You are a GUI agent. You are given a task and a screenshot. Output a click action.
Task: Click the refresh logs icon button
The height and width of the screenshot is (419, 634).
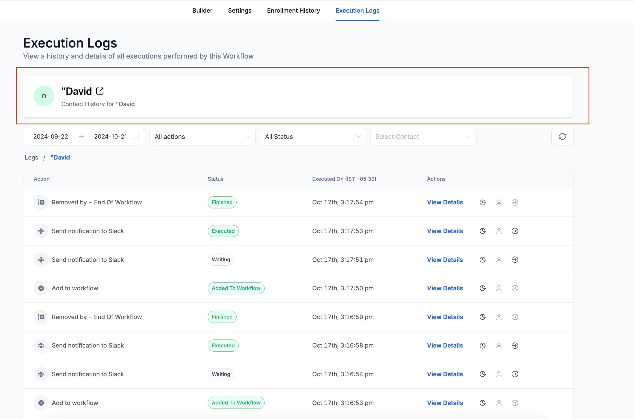[562, 136]
